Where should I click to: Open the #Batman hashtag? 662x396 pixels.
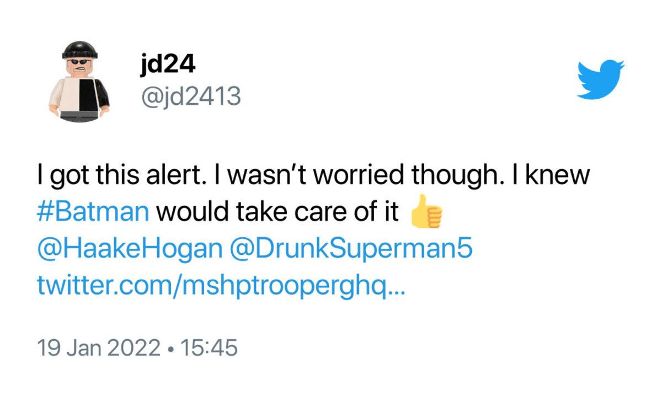93,211
